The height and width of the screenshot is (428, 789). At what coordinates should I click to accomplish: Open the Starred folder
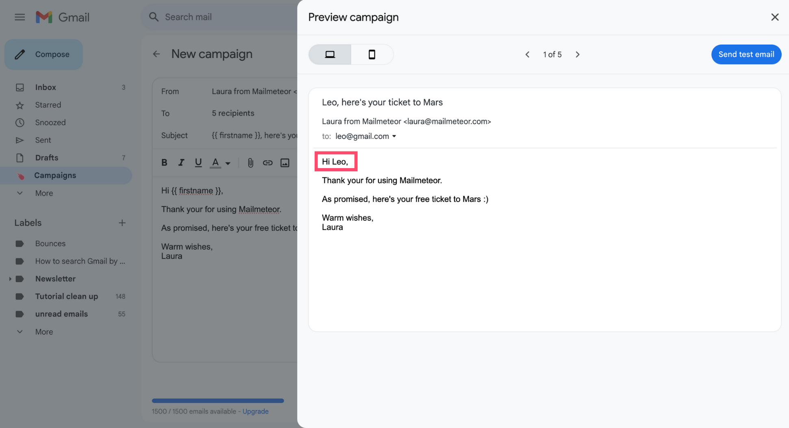click(x=66, y=105)
